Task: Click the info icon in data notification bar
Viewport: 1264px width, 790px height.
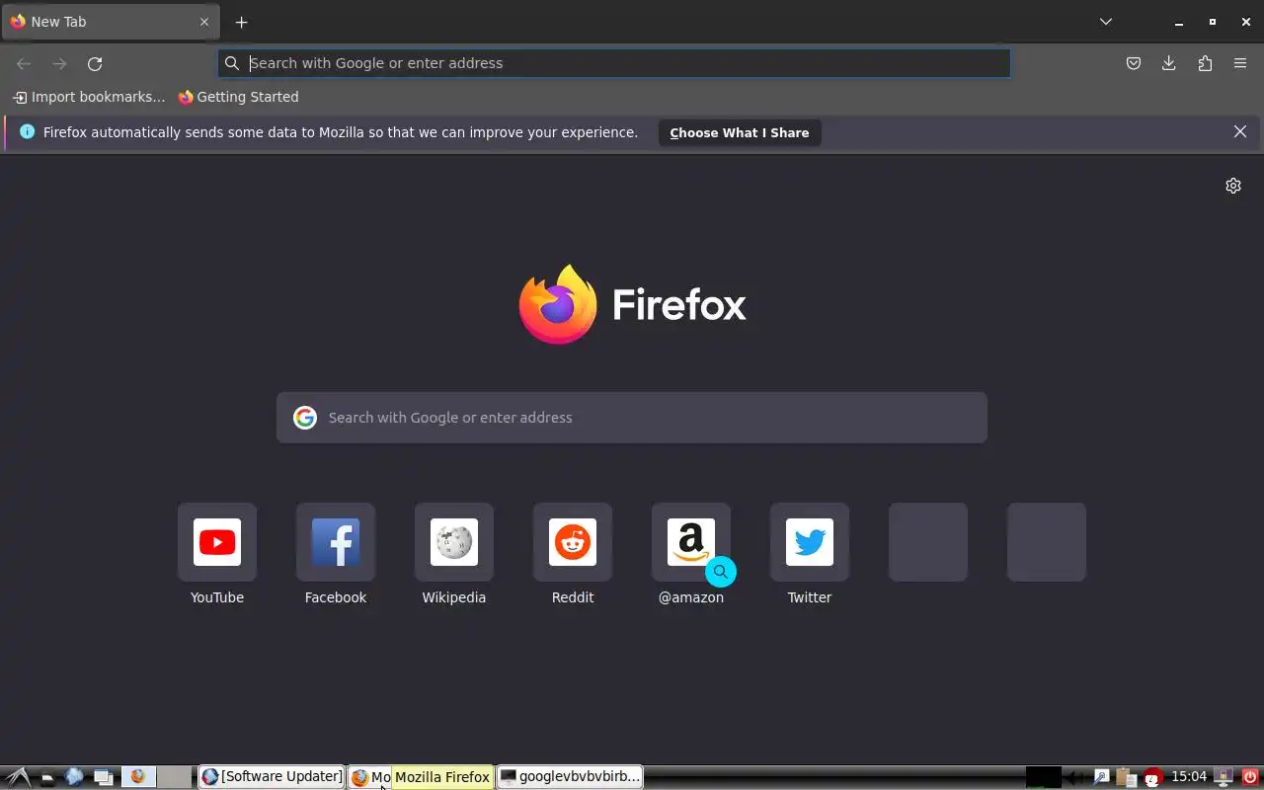Action: [27, 131]
